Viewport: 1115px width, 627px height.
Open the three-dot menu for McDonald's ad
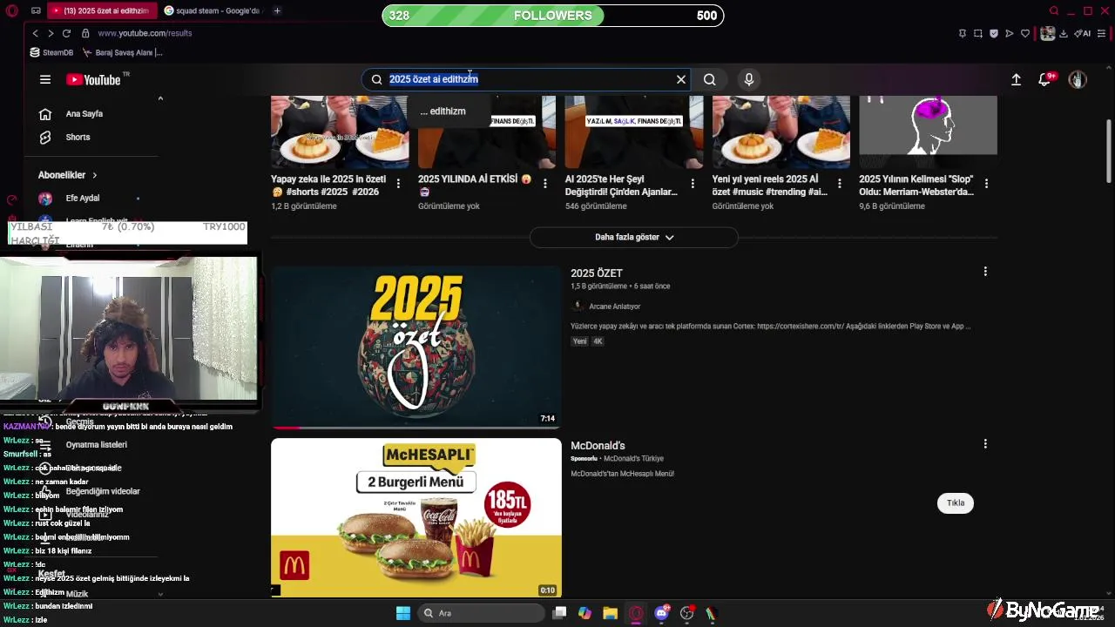[985, 444]
